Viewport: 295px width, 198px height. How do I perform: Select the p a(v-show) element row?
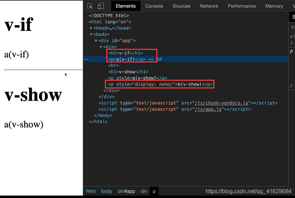[138, 78]
